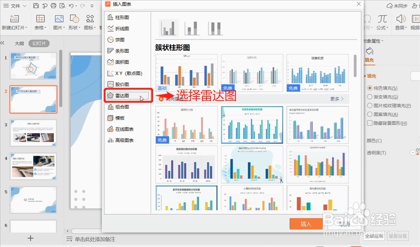420x247 pixels.
Task: Open the 文件 menu dropdown
Action: click(15, 6)
